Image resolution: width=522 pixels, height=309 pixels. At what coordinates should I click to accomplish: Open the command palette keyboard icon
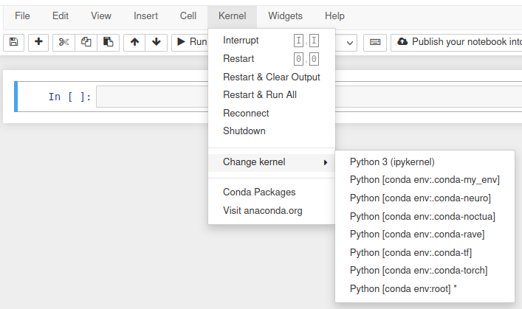(x=375, y=42)
